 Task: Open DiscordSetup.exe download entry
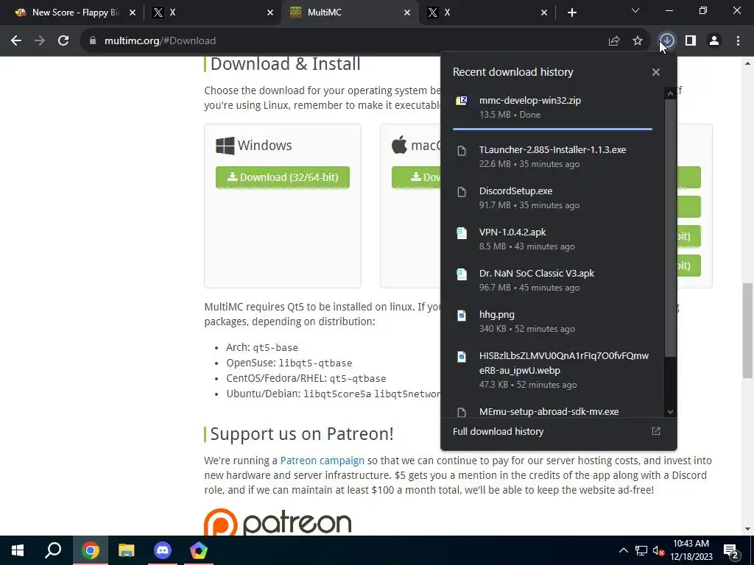(552, 197)
